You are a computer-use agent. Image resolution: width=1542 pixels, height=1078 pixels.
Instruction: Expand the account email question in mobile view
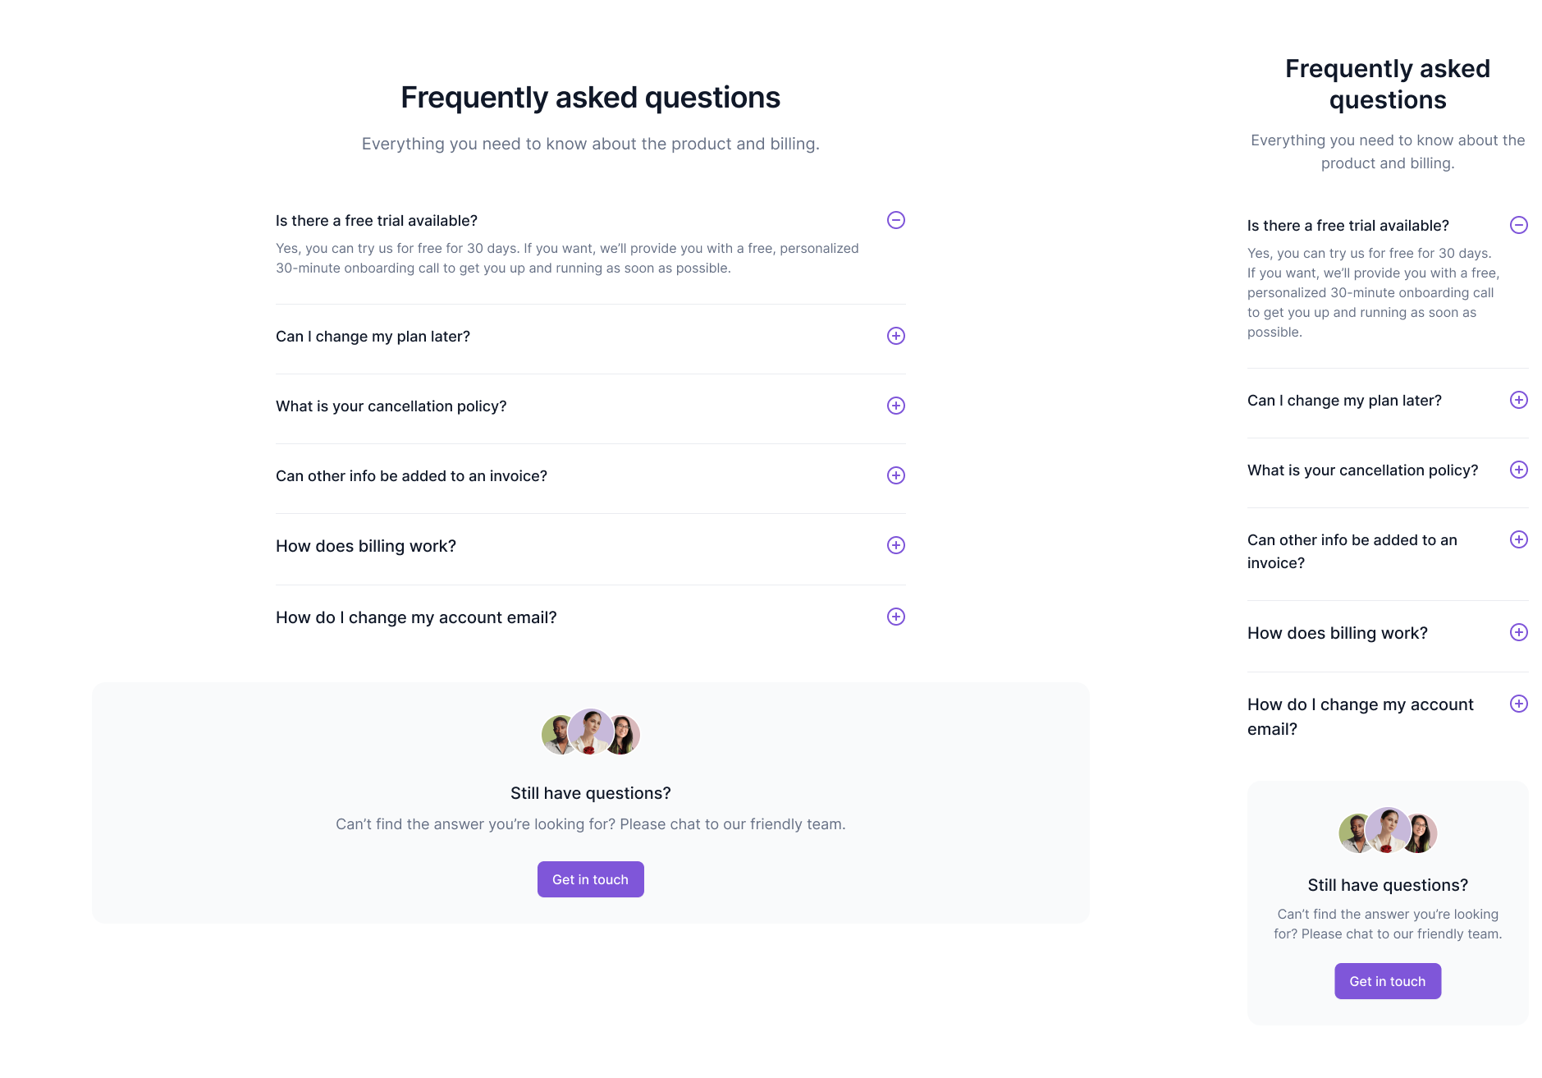tap(1520, 704)
